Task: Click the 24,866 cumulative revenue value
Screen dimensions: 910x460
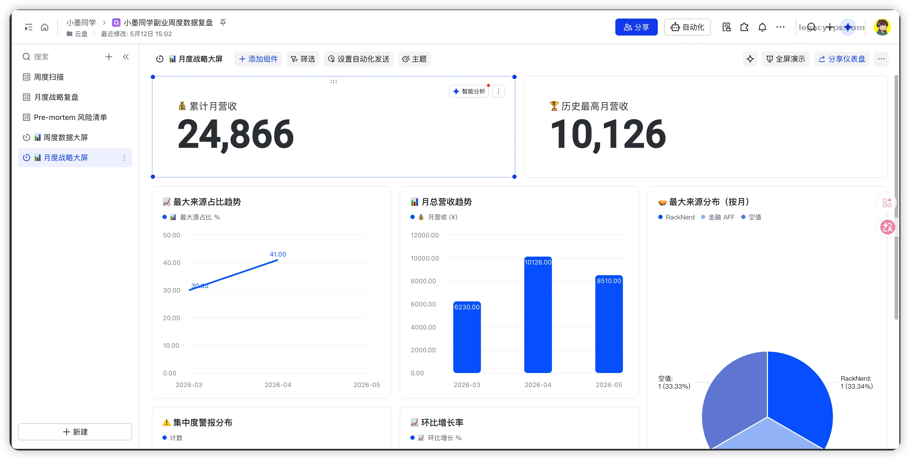Action: (236, 134)
